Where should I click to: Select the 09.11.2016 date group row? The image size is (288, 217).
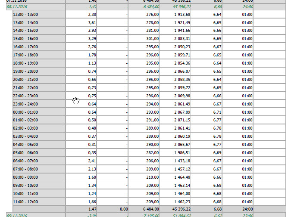(146, 215)
